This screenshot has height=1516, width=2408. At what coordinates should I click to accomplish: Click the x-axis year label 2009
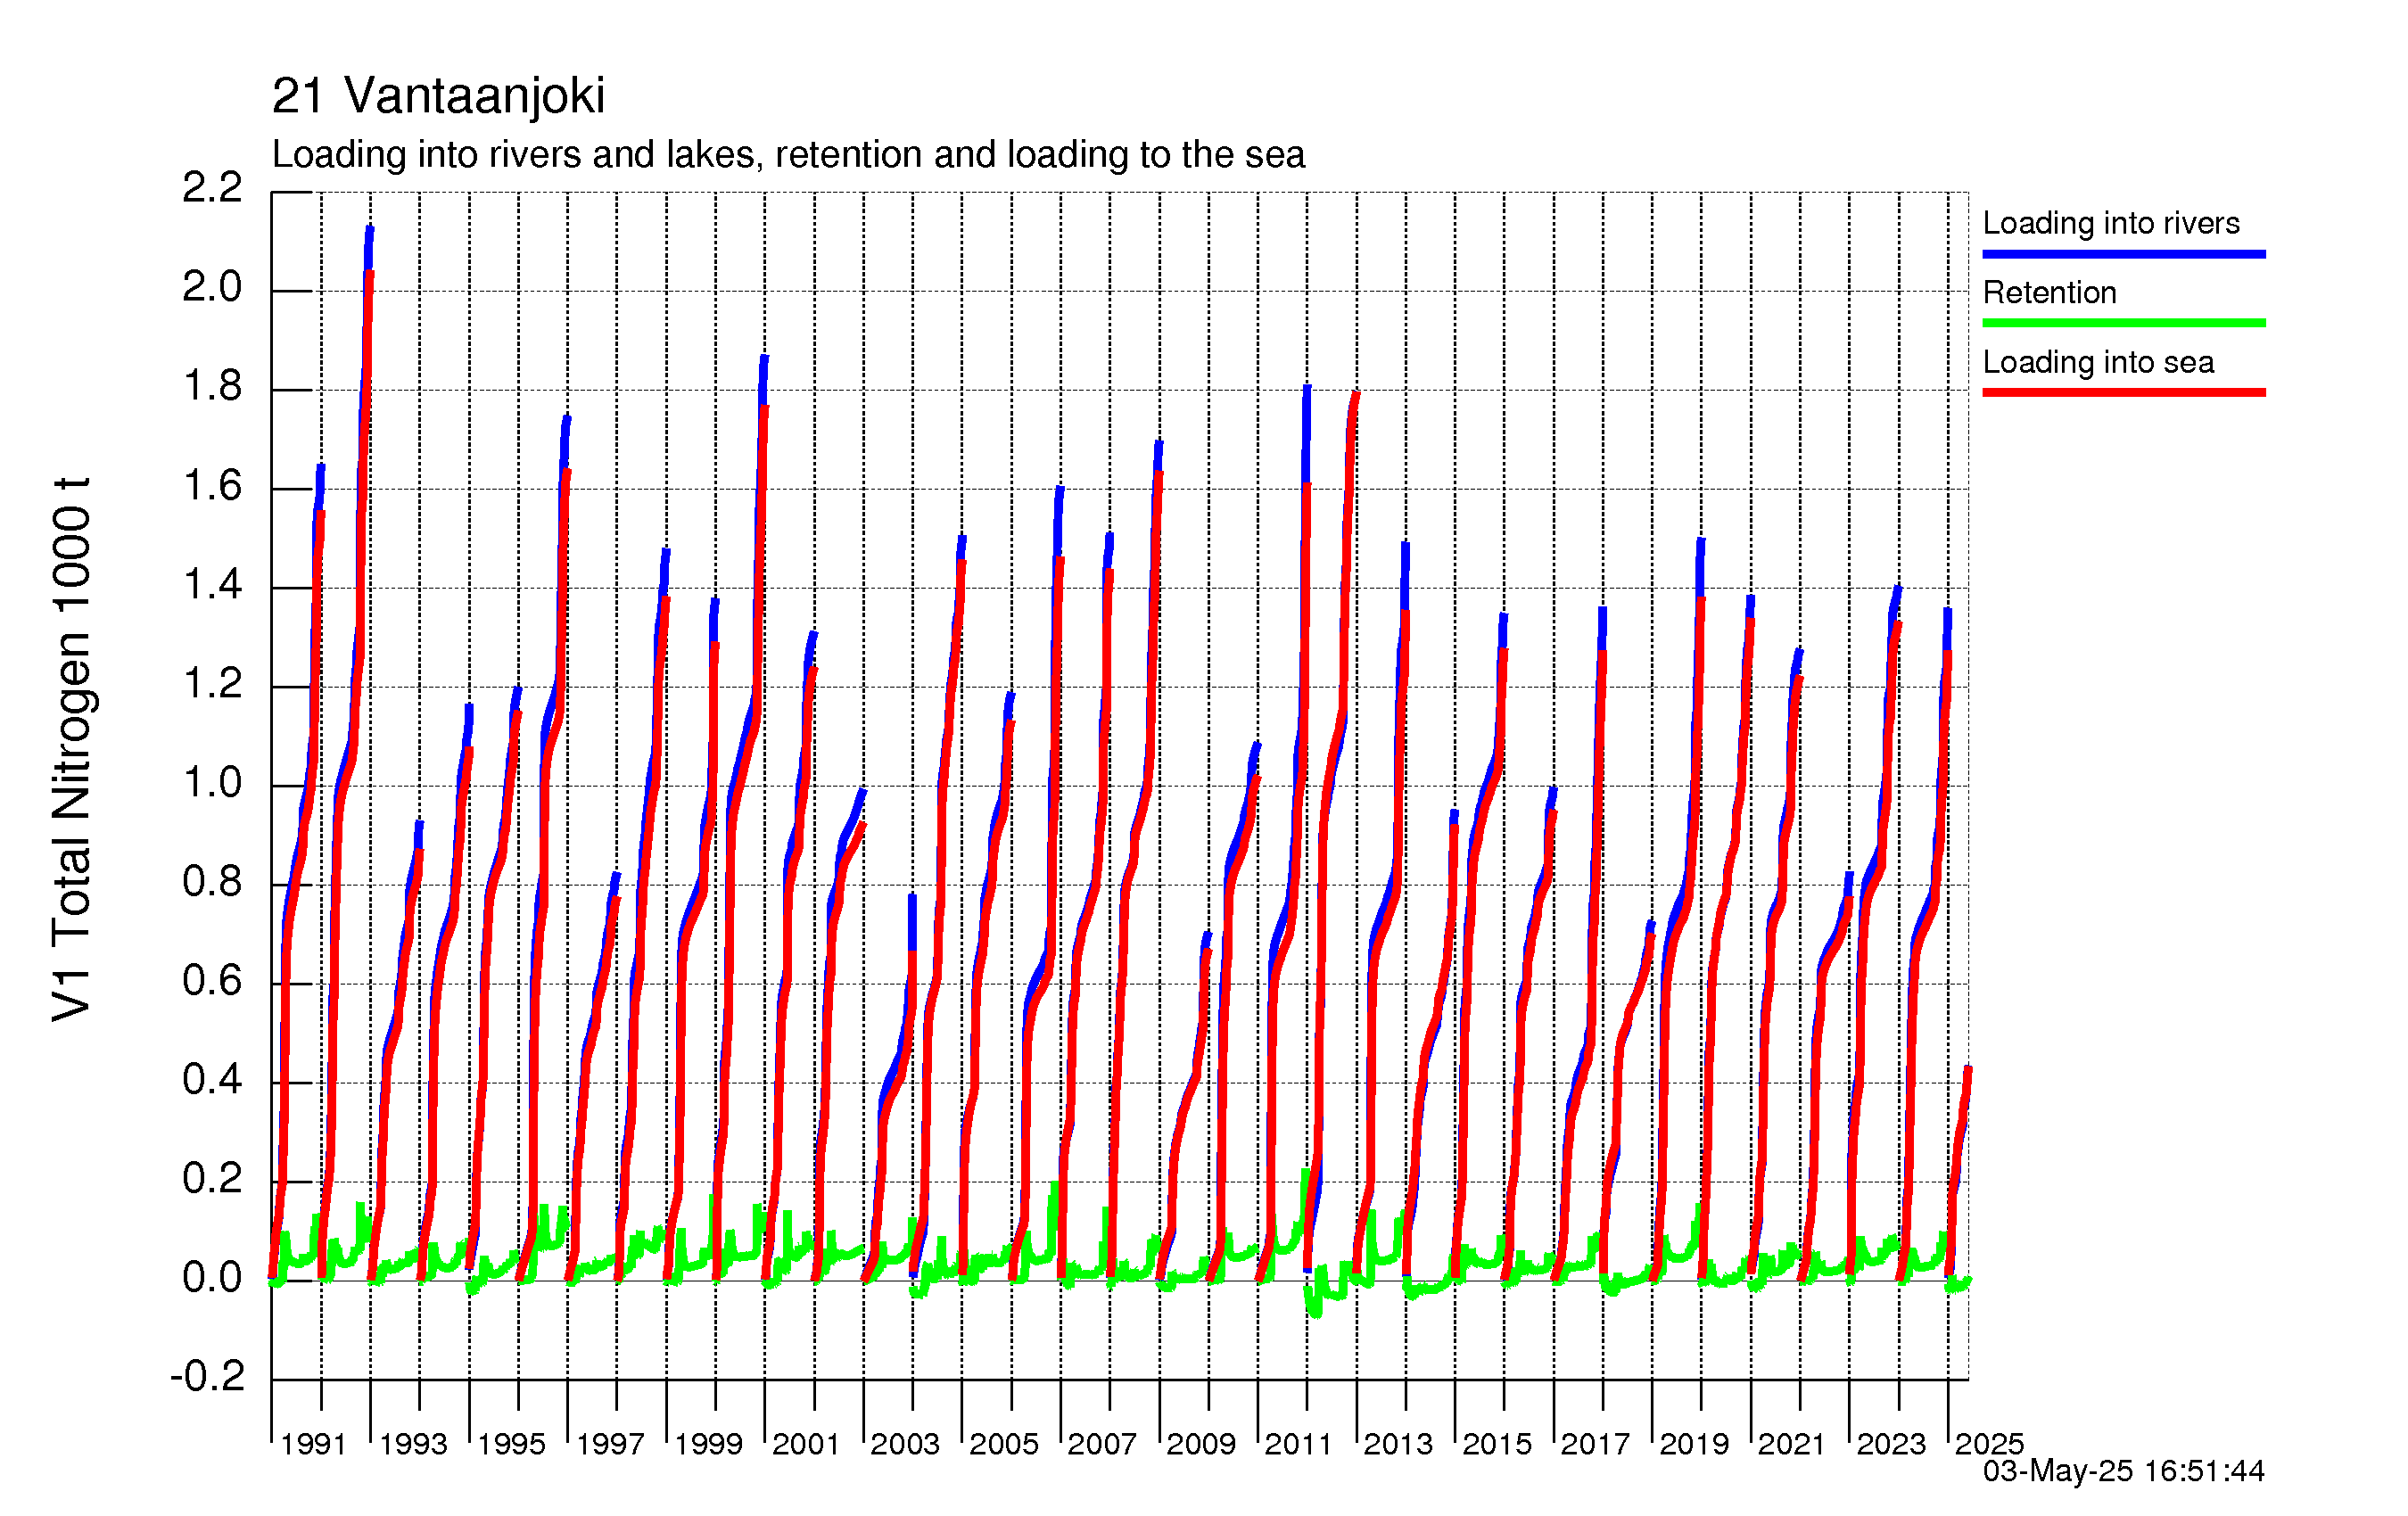tap(1201, 1444)
